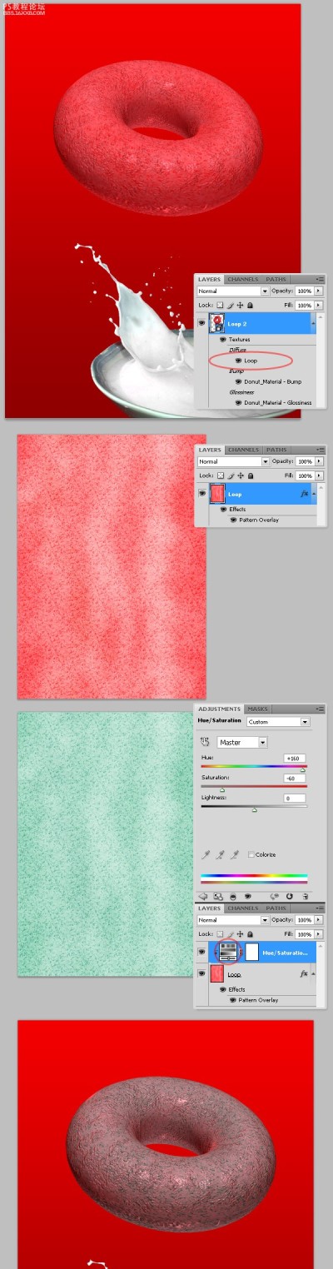Click the Hue/Saturation adjustment layer thumbnail icon
This screenshot has width=333, height=1269.
pos(226,951)
